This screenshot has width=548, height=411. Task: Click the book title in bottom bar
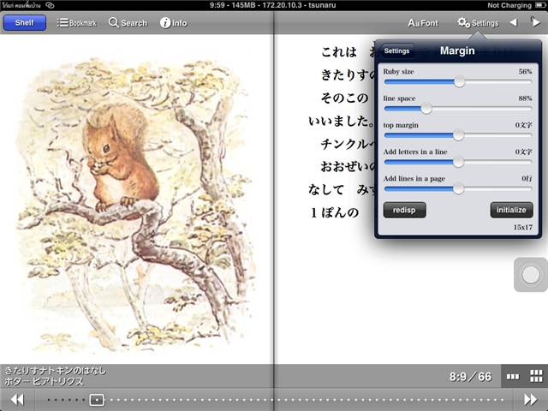click(55, 371)
